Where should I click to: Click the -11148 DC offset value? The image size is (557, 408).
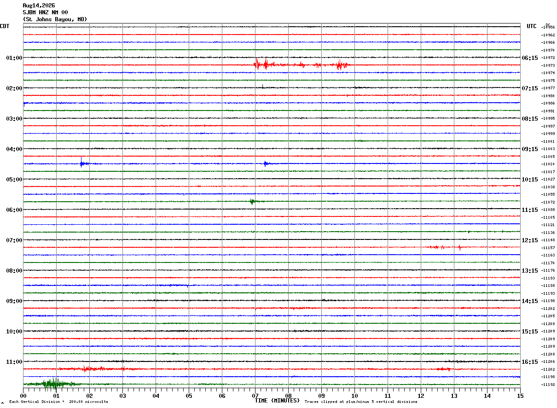click(548, 240)
